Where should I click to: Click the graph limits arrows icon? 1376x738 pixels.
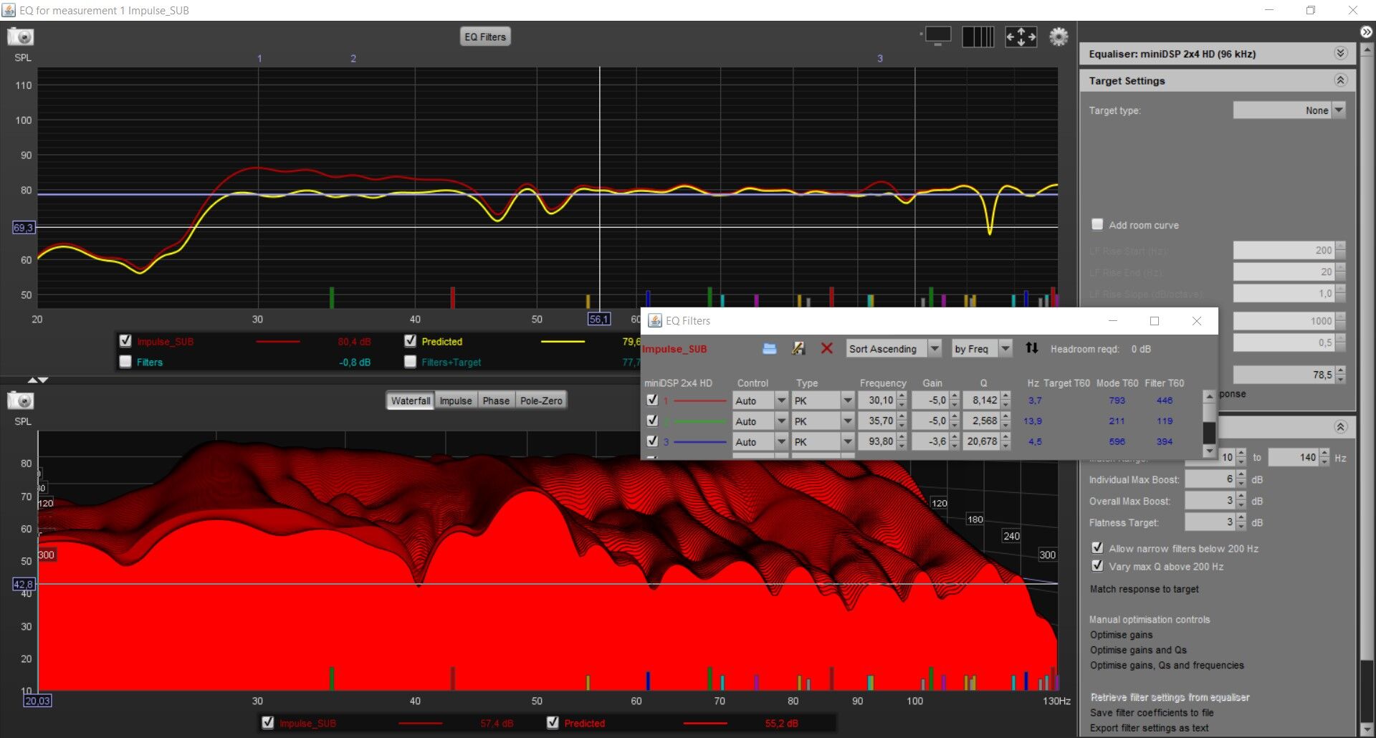coord(1021,37)
